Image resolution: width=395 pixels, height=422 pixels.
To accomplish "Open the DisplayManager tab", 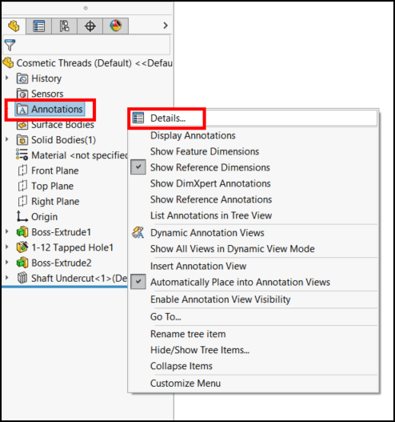I will point(116,26).
